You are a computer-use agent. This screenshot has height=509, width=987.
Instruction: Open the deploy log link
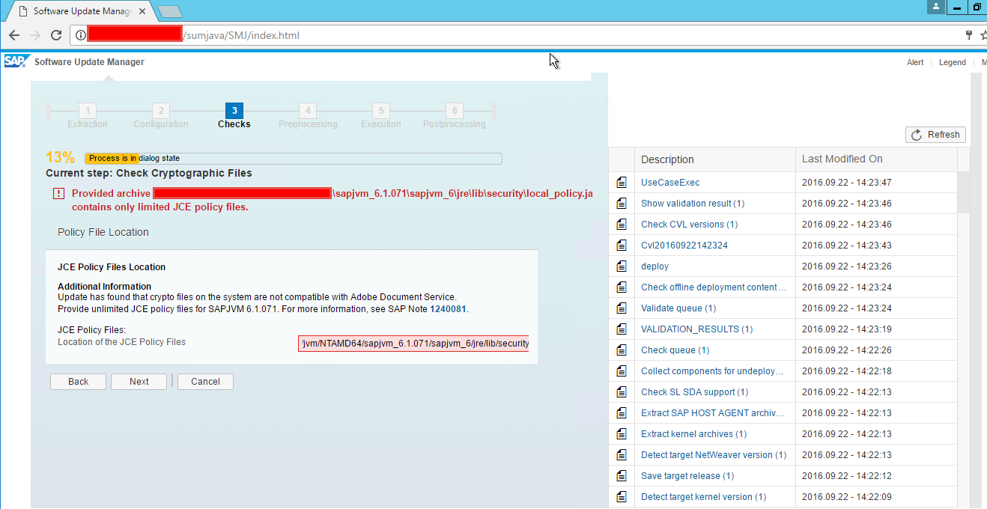click(655, 266)
